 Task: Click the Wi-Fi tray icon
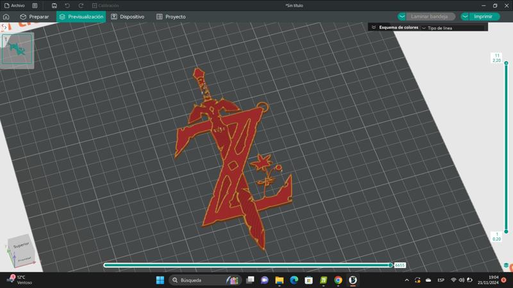click(x=453, y=280)
